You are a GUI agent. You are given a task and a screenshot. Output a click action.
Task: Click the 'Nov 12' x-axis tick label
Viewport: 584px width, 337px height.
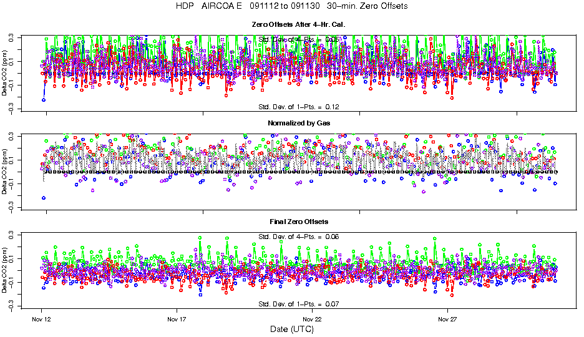click(x=41, y=320)
